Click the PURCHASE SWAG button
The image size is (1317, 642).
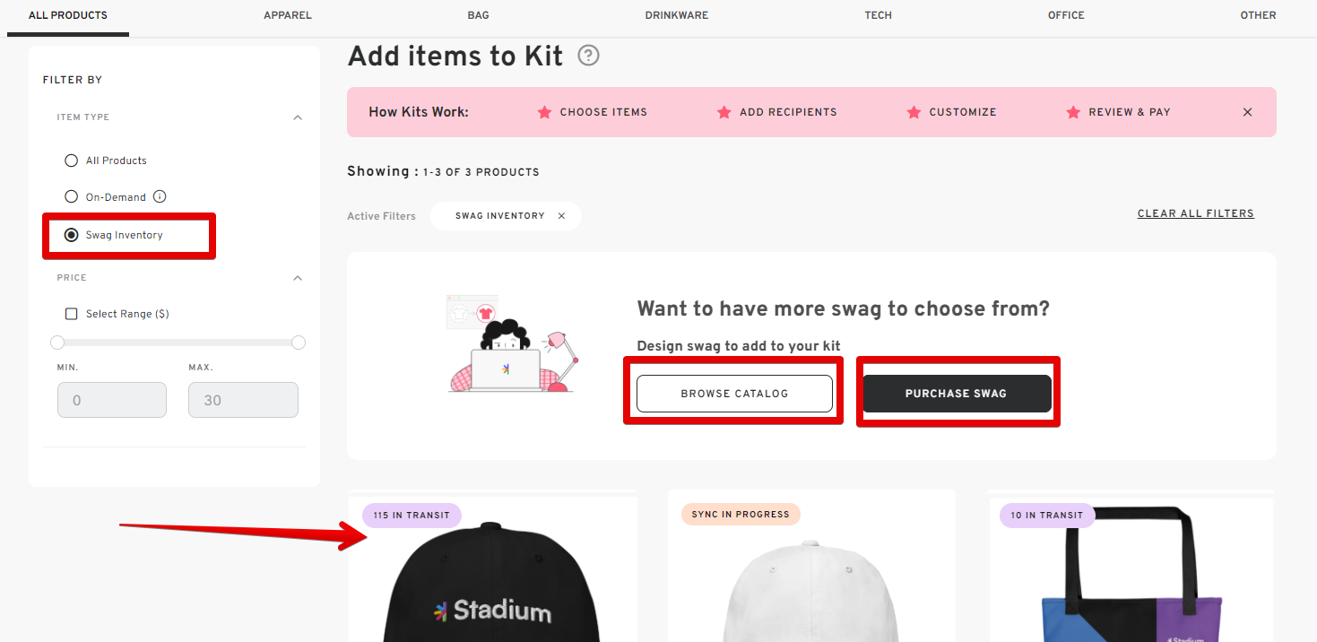[956, 393]
